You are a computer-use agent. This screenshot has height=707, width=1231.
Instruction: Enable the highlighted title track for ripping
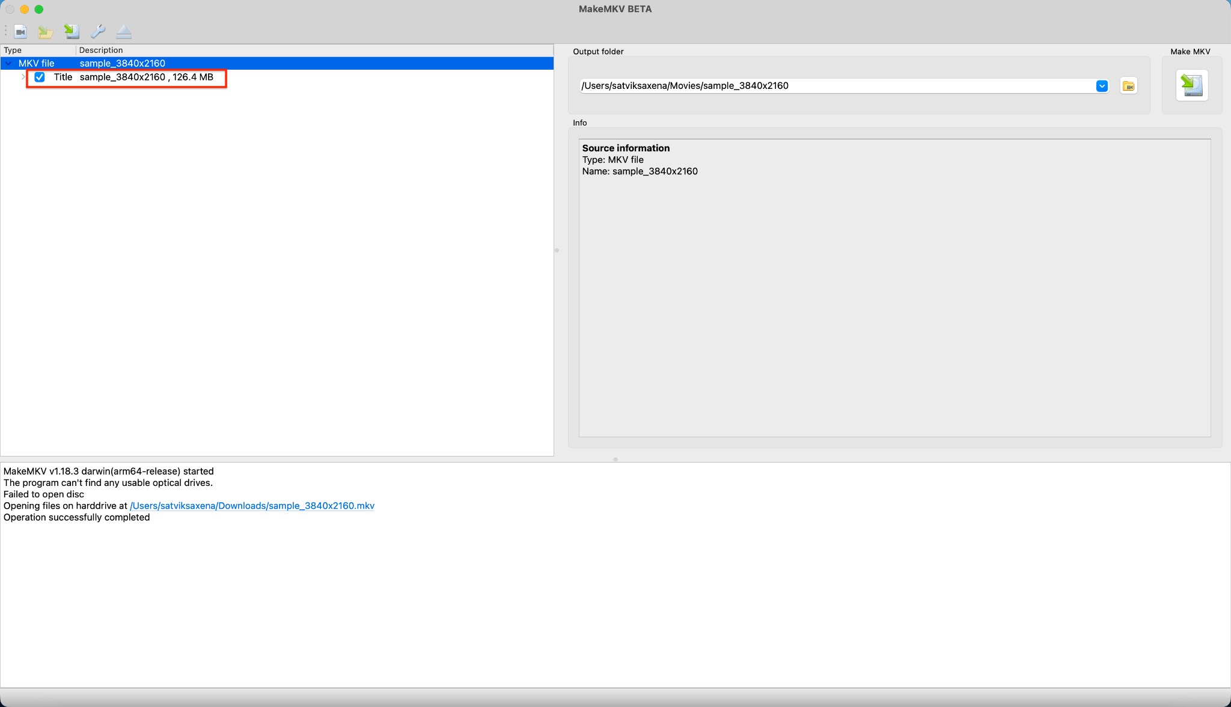tap(40, 77)
